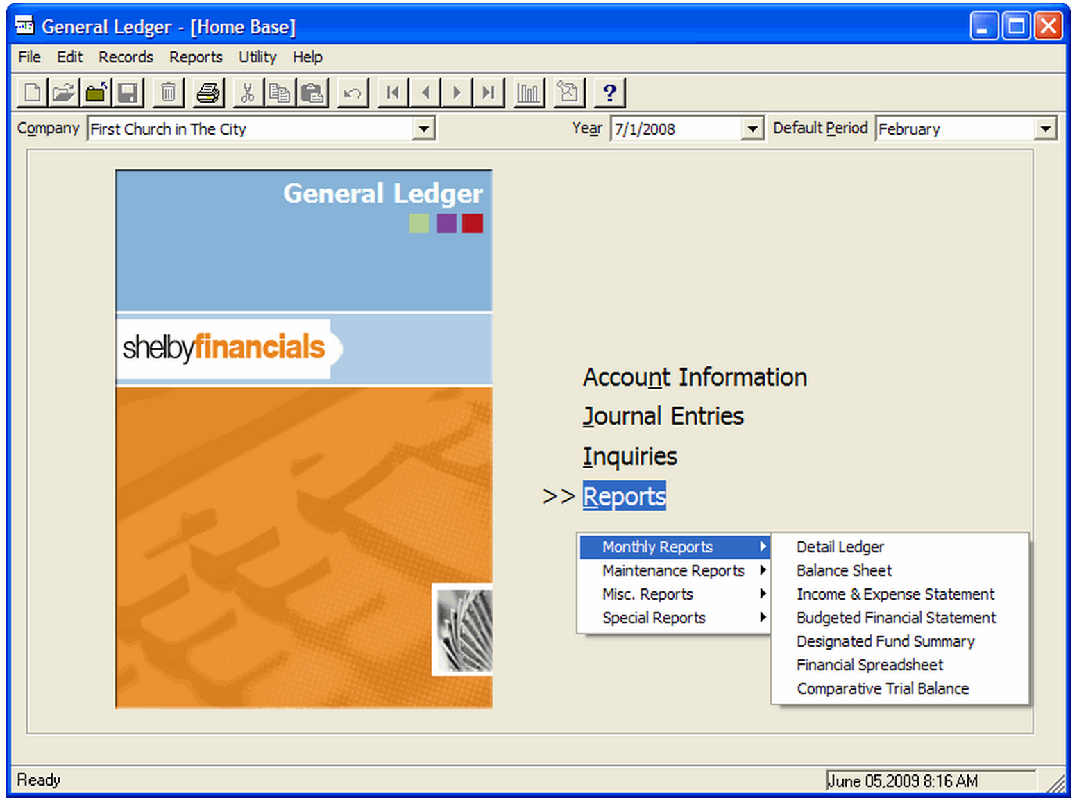Go to the last record icon
The image size is (1077, 805).
[489, 92]
